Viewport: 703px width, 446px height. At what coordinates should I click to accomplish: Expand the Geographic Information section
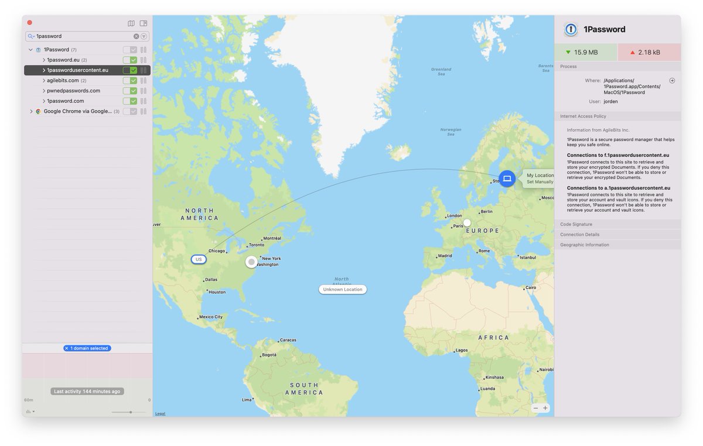(617, 245)
